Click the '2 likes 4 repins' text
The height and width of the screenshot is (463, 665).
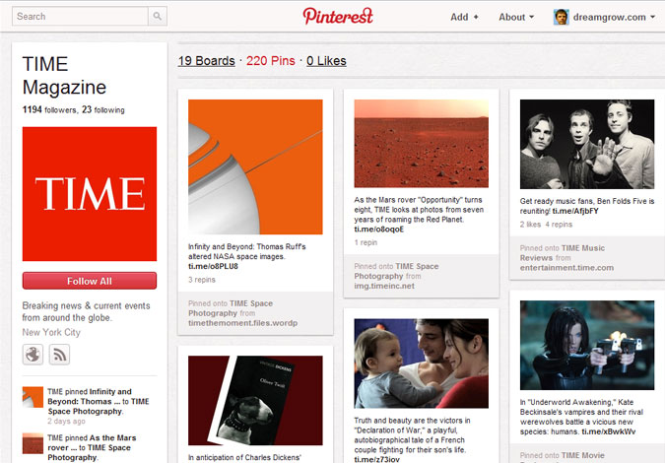[x=546, y=225]
